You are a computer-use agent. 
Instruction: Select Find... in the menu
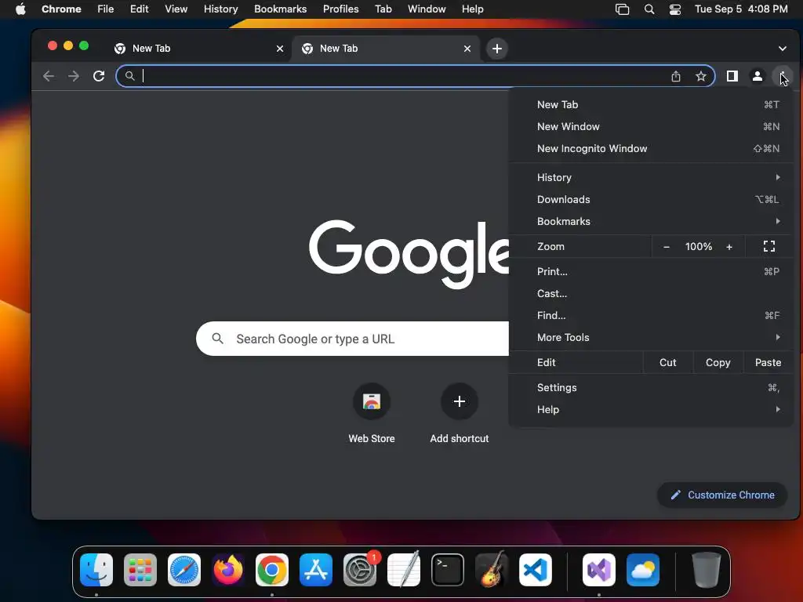(x=652, y=315)
